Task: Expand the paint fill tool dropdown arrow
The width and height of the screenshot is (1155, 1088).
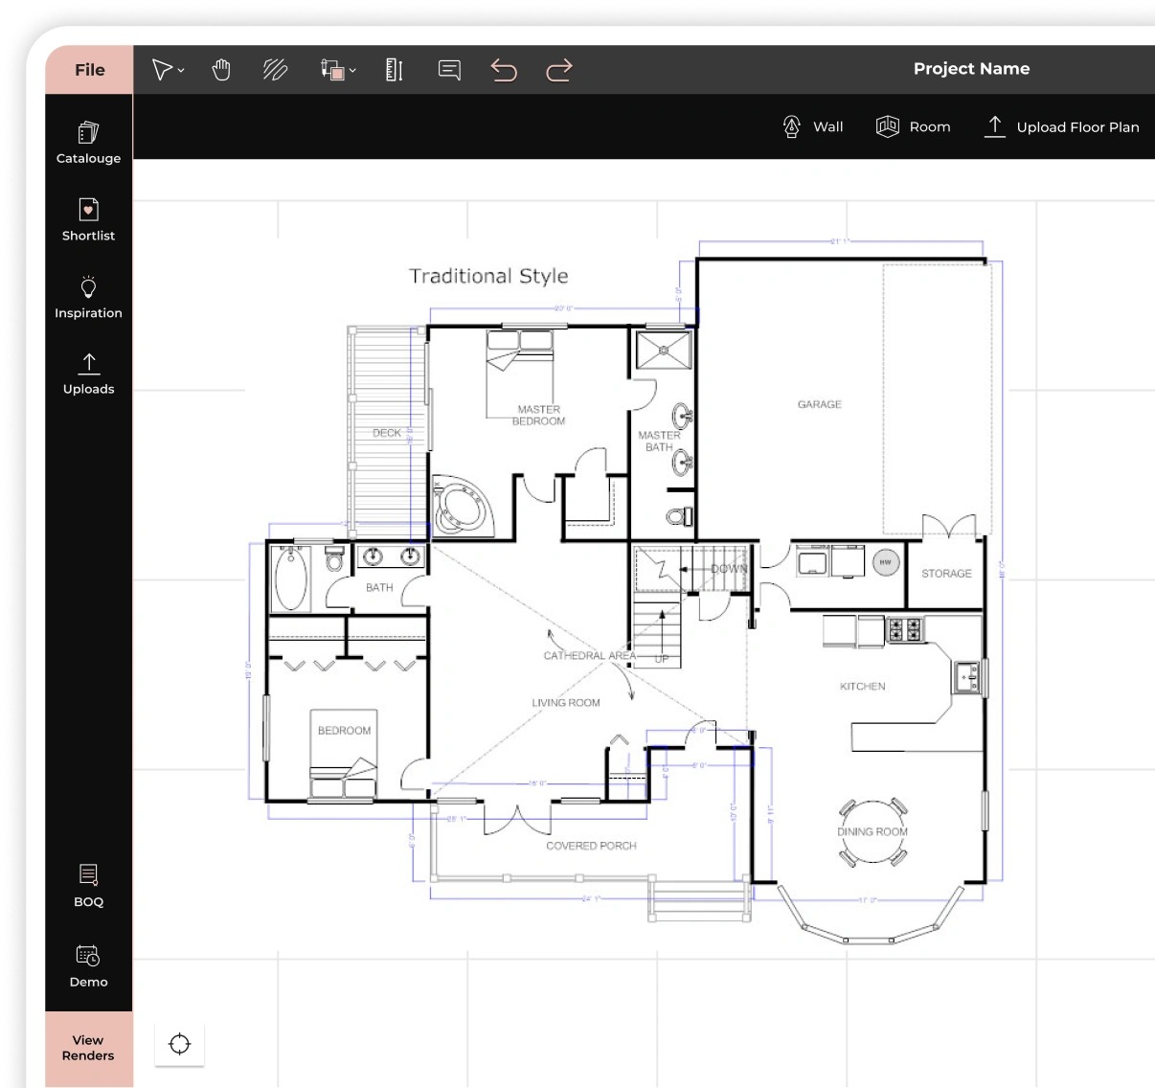Action: (352, 70)
